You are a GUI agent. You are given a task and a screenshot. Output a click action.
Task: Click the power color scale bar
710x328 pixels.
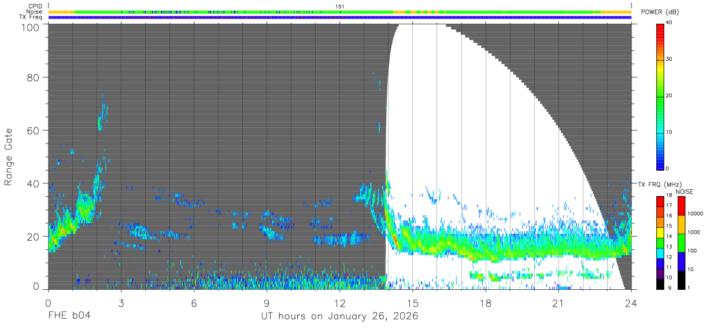(x=660, y=96)
